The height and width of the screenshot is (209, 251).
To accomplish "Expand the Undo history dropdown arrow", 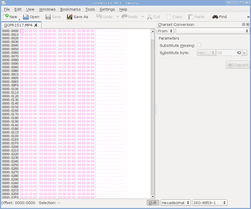I will (x=118, y=17).
